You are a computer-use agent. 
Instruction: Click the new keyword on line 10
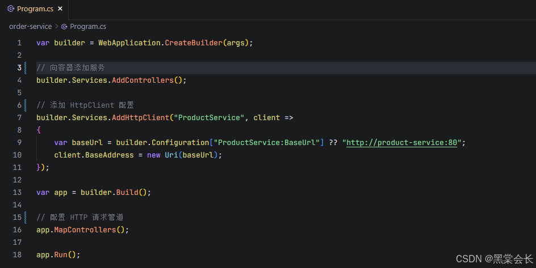154,155
